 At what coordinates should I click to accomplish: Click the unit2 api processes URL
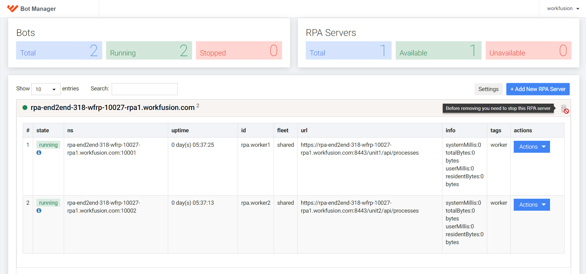[360, 207]
